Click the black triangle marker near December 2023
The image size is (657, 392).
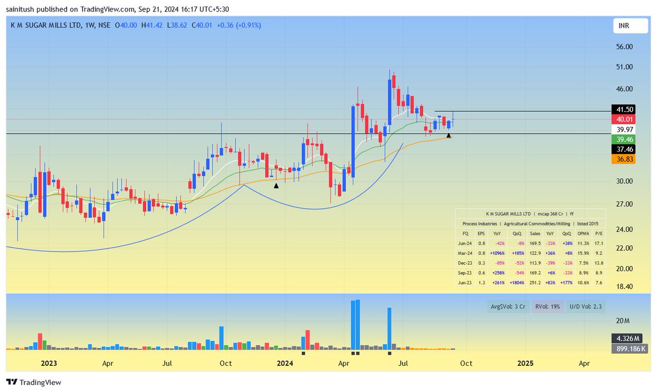tap(276, 186)
